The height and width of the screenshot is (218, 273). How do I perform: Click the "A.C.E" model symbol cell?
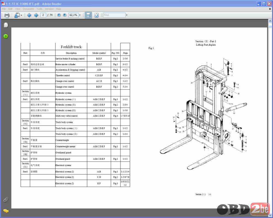pyautogui.click(x=99, y=81)
